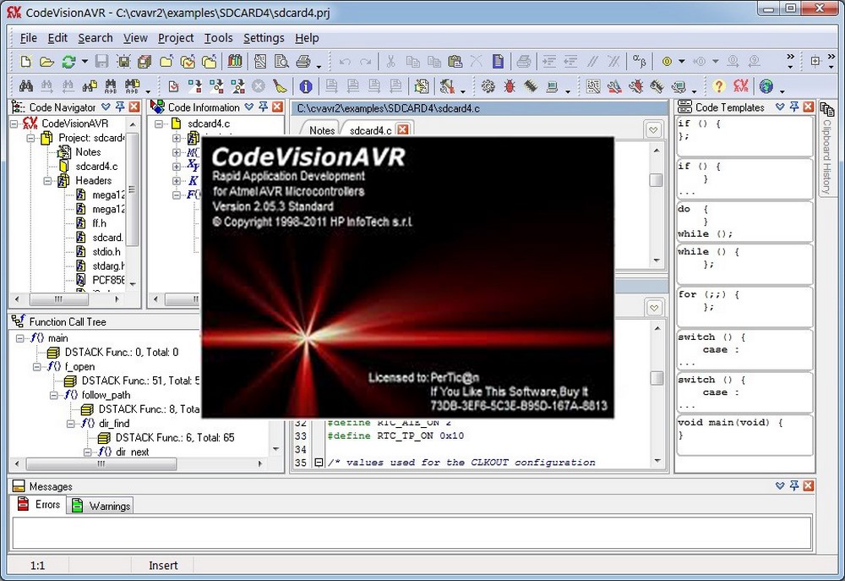Open CodeVisionAVR help with the question mark

[x=719, y=85]
